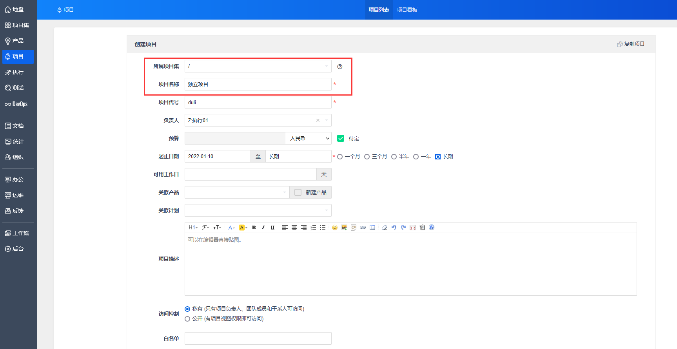Choose 公开 access control option
This screenshot has height=349, width=677.
(187, 319)
